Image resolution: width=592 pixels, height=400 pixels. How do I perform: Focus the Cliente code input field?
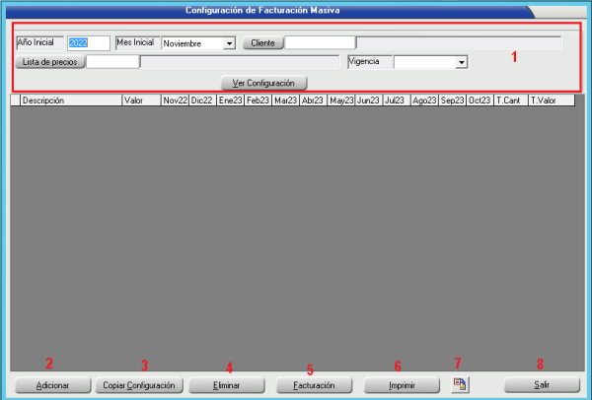[320, 43]
